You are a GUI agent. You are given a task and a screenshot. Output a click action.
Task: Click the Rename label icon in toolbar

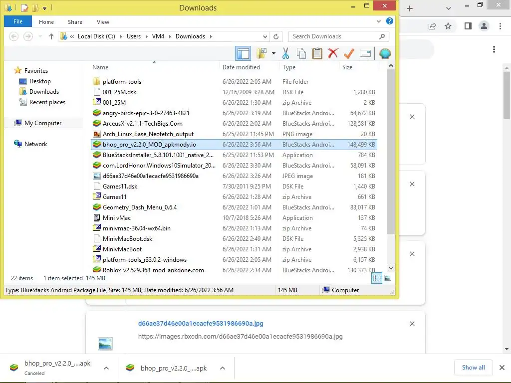365,53
